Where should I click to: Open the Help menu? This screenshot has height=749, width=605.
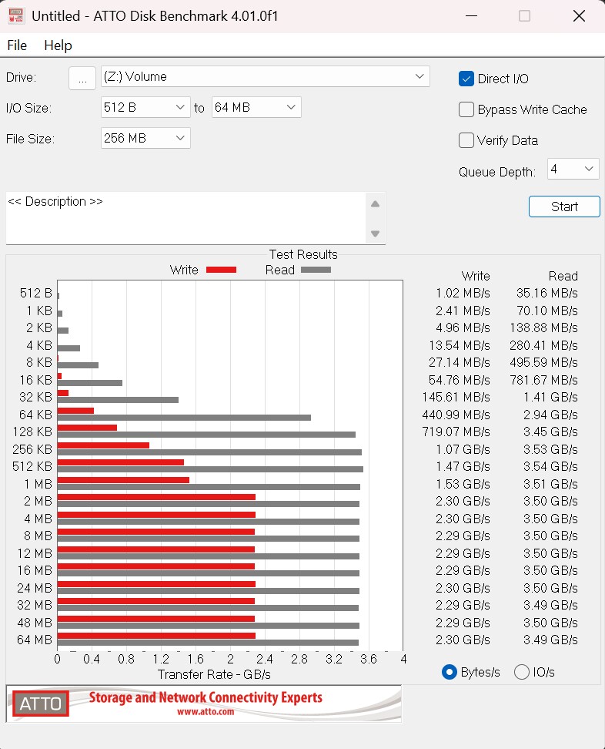(58, 45)
